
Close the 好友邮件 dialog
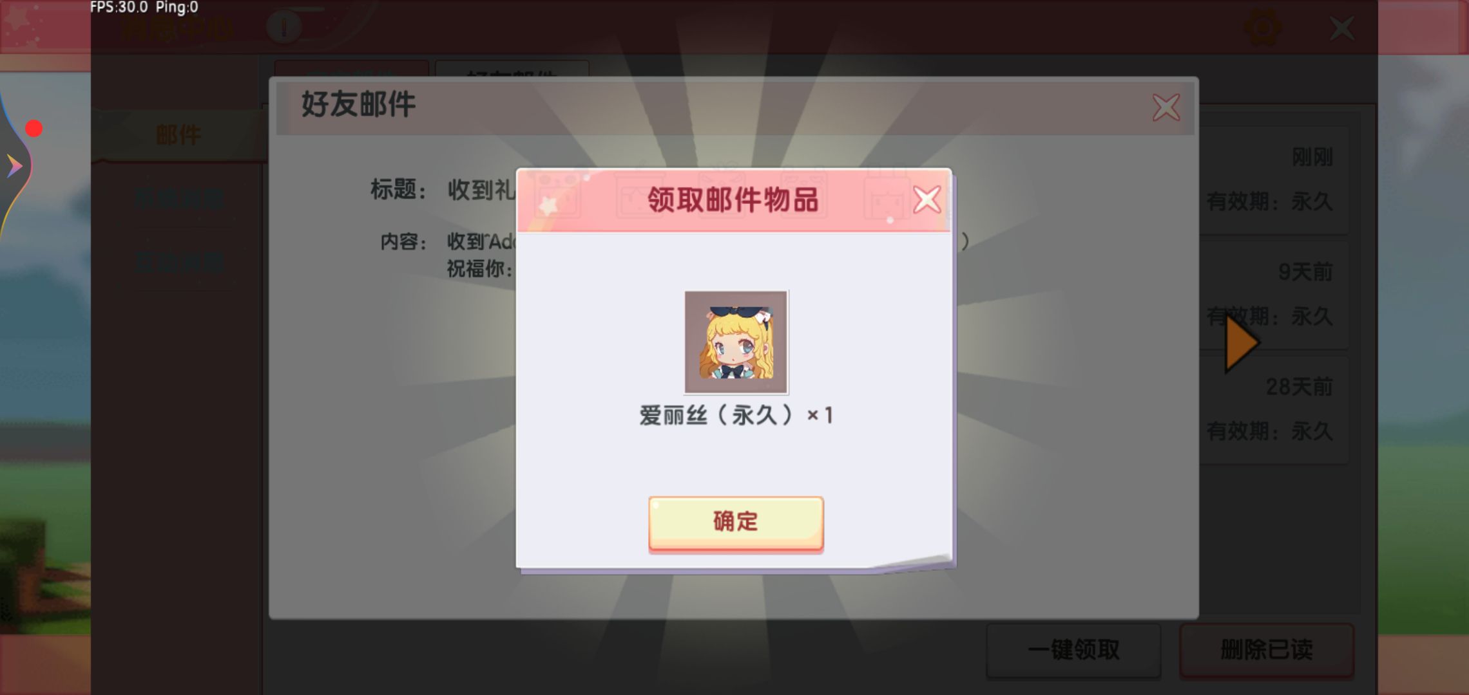pyautogui.click(x=1166, y=107)
